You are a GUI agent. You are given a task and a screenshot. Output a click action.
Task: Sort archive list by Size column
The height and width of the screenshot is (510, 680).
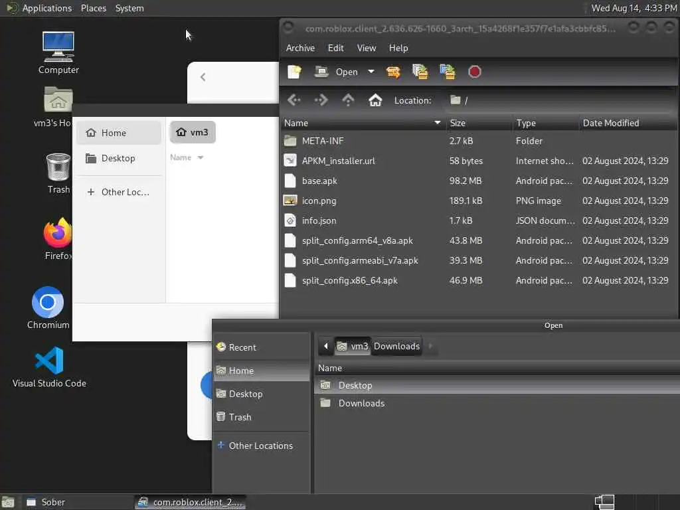(x=479, y=123)
